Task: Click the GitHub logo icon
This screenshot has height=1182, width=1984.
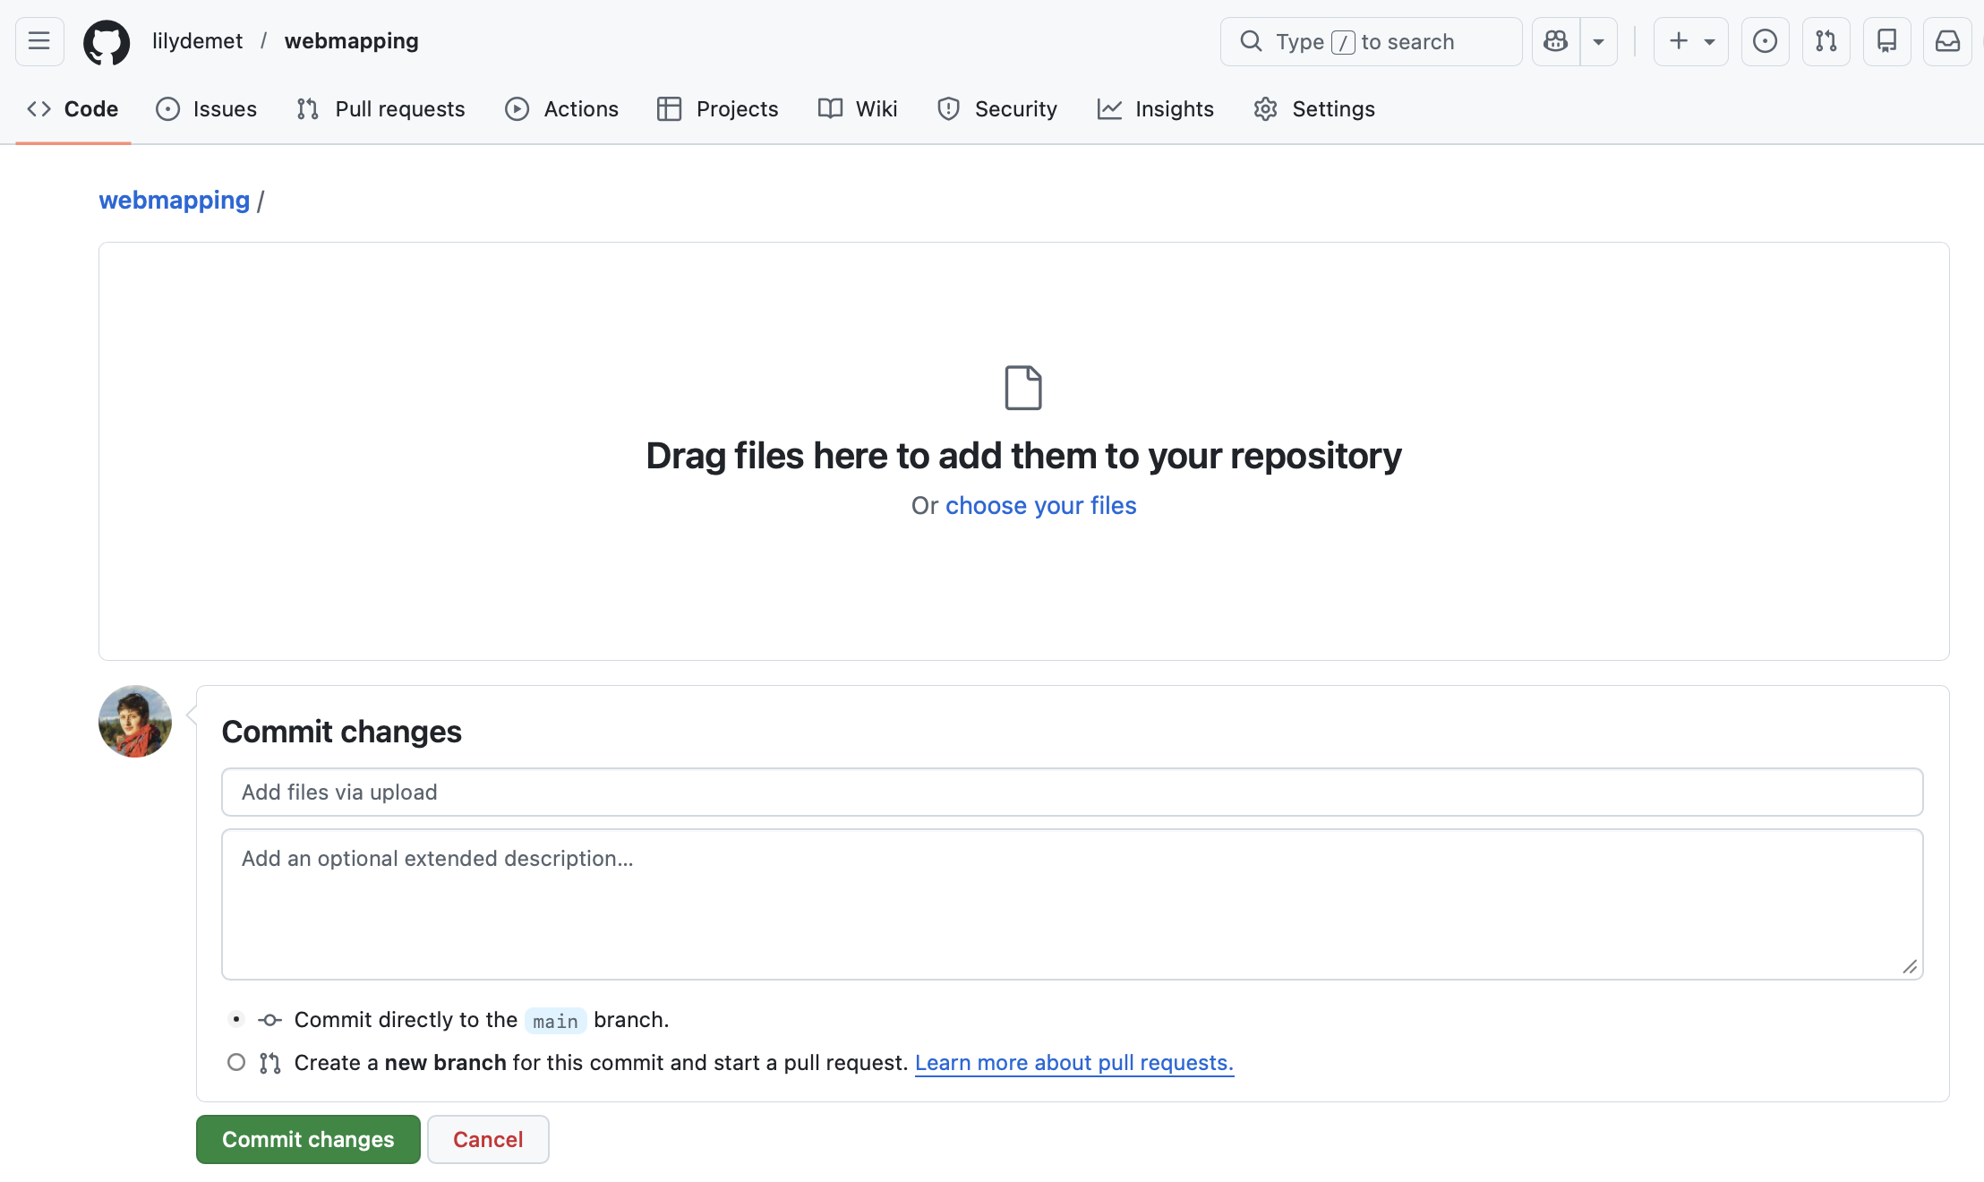Action: click(x=107, y=41)
